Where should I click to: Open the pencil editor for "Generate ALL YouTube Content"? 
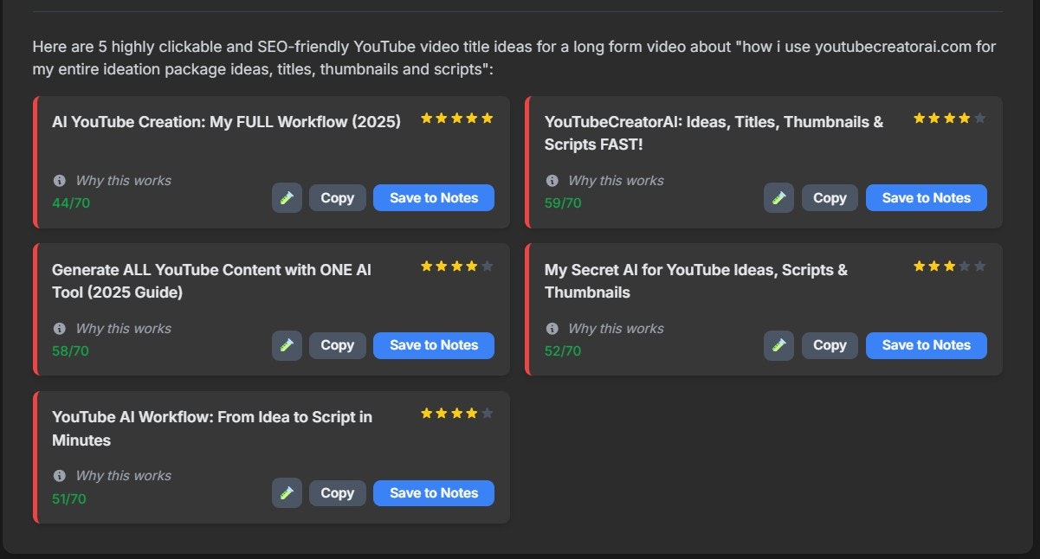click(x=287, y=345)
